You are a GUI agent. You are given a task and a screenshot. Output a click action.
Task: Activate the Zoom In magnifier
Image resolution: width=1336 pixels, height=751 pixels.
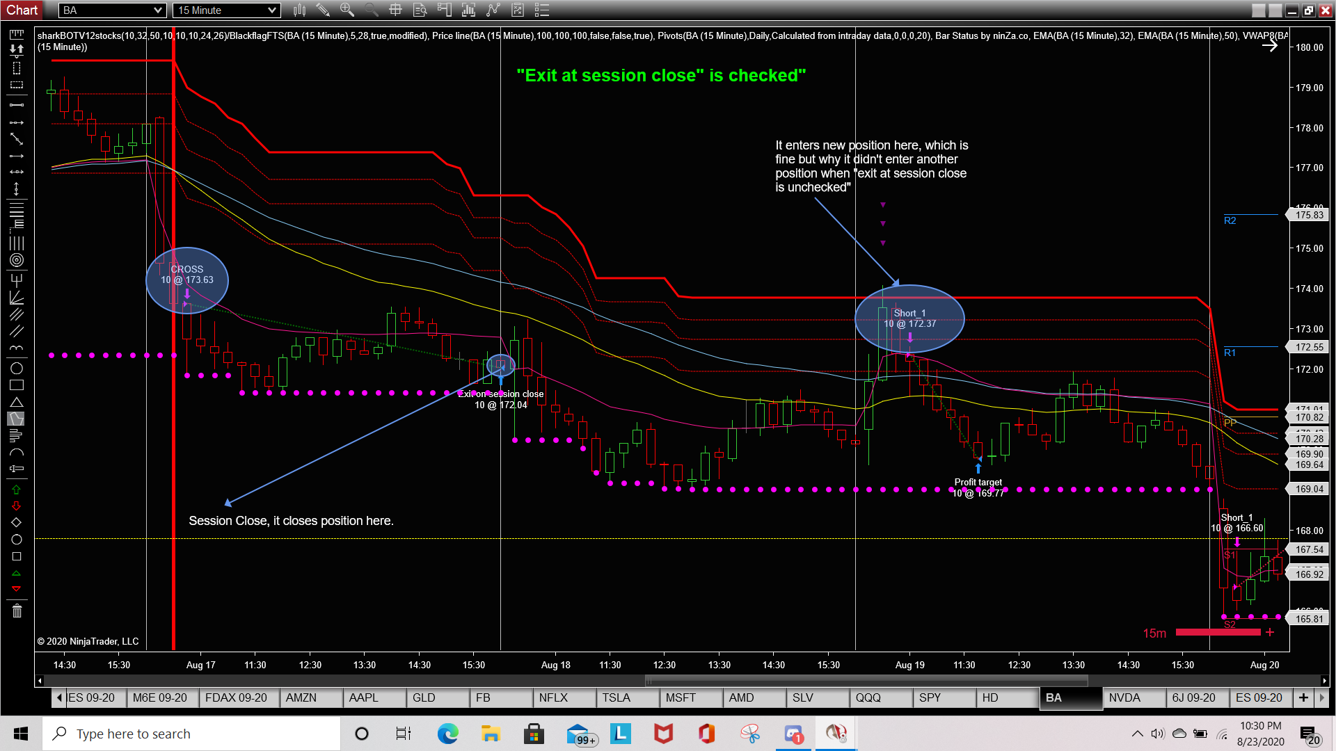click(347, 10)
